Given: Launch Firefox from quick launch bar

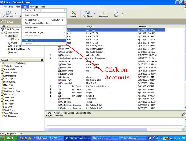Looking at the screenshot, I should (x=21, y=138).
